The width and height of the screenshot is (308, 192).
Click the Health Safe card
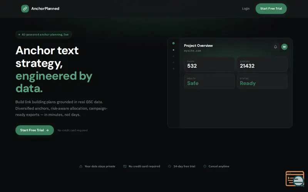(209, 81)
